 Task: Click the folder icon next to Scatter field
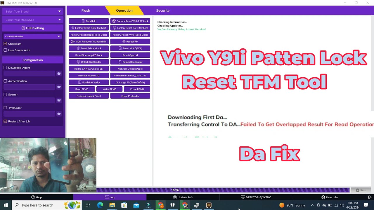59,100
